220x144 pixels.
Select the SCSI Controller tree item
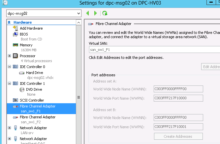32,100
